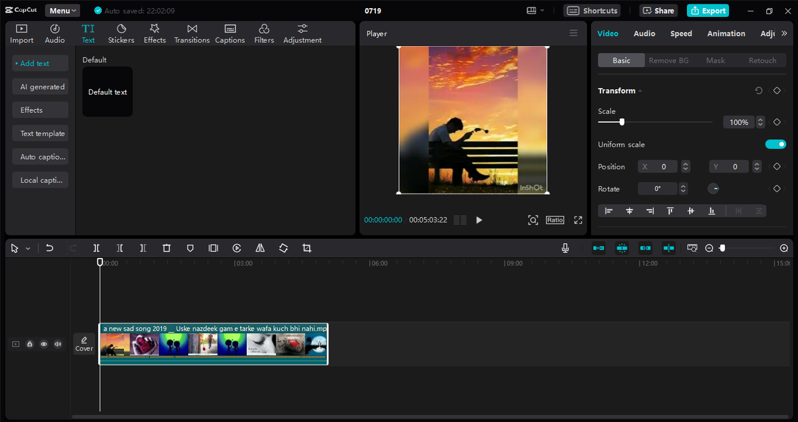The height and width of the screenshot is (422, 798).
Task: Open the Audio media tab
Action: 55,34
